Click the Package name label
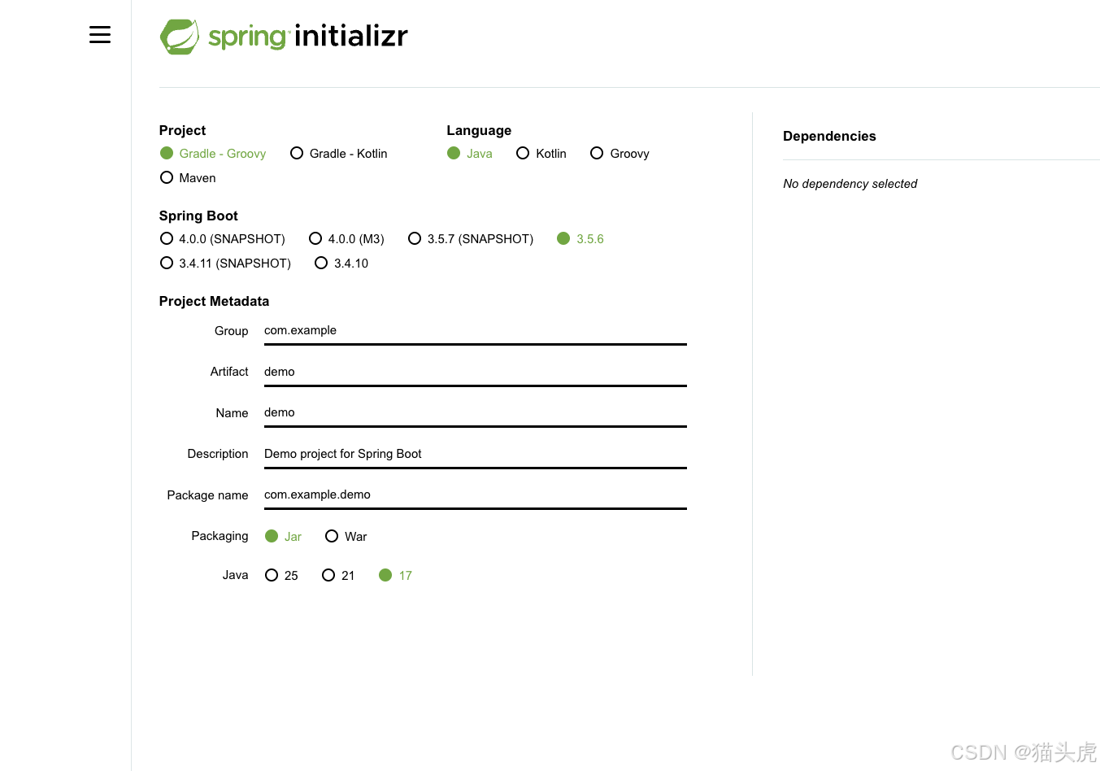 (207, 495)
